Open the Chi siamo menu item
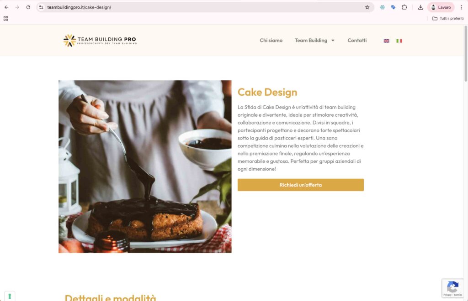Image resolution: width=468 pixels, height=301 pixels. pos(271,40)
